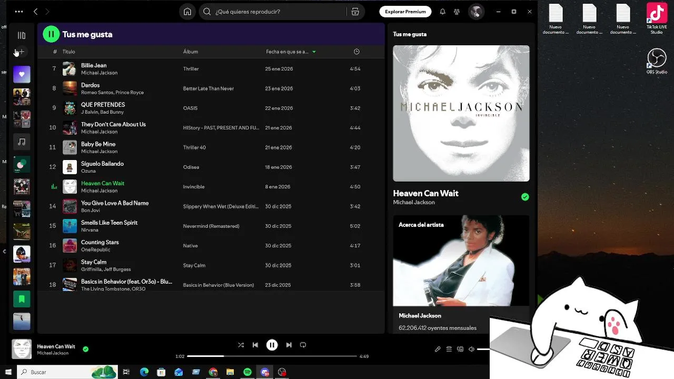Image resolution: width=674 pixels, height=379 pixels.
Task: Skip to the previous track
Action: coord(255,345)
